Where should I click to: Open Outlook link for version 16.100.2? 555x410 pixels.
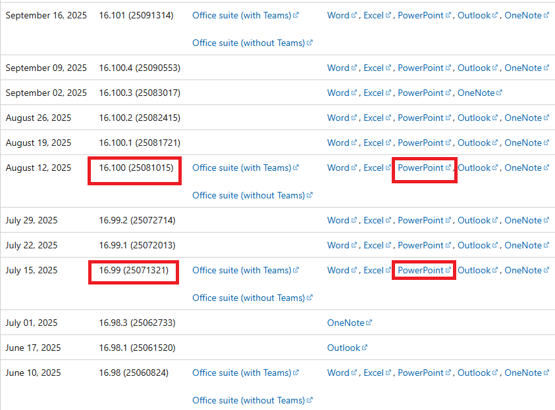(478, 118)
